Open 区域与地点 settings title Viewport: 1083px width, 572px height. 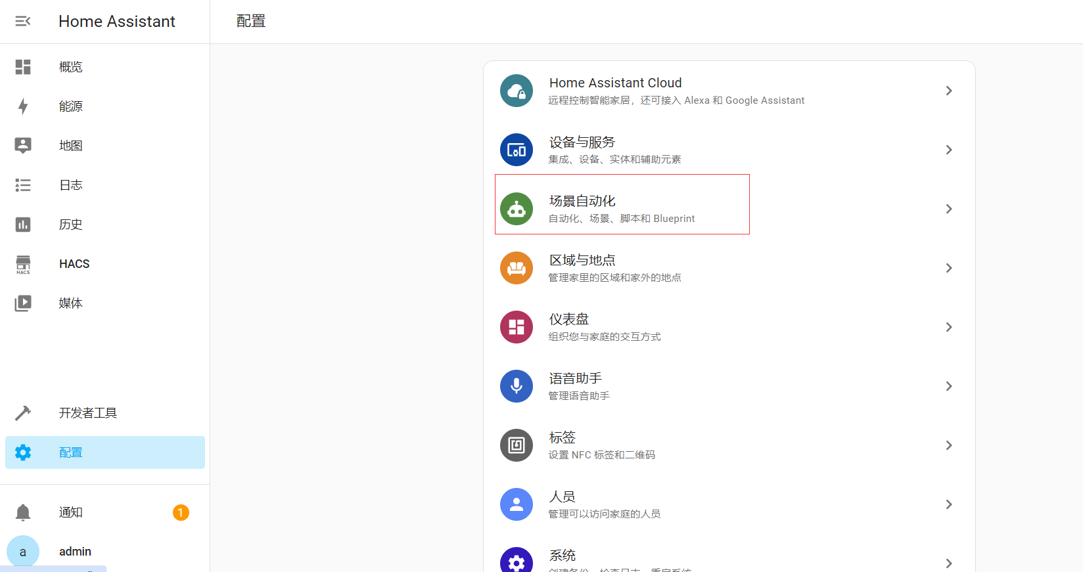coord(582,260)
